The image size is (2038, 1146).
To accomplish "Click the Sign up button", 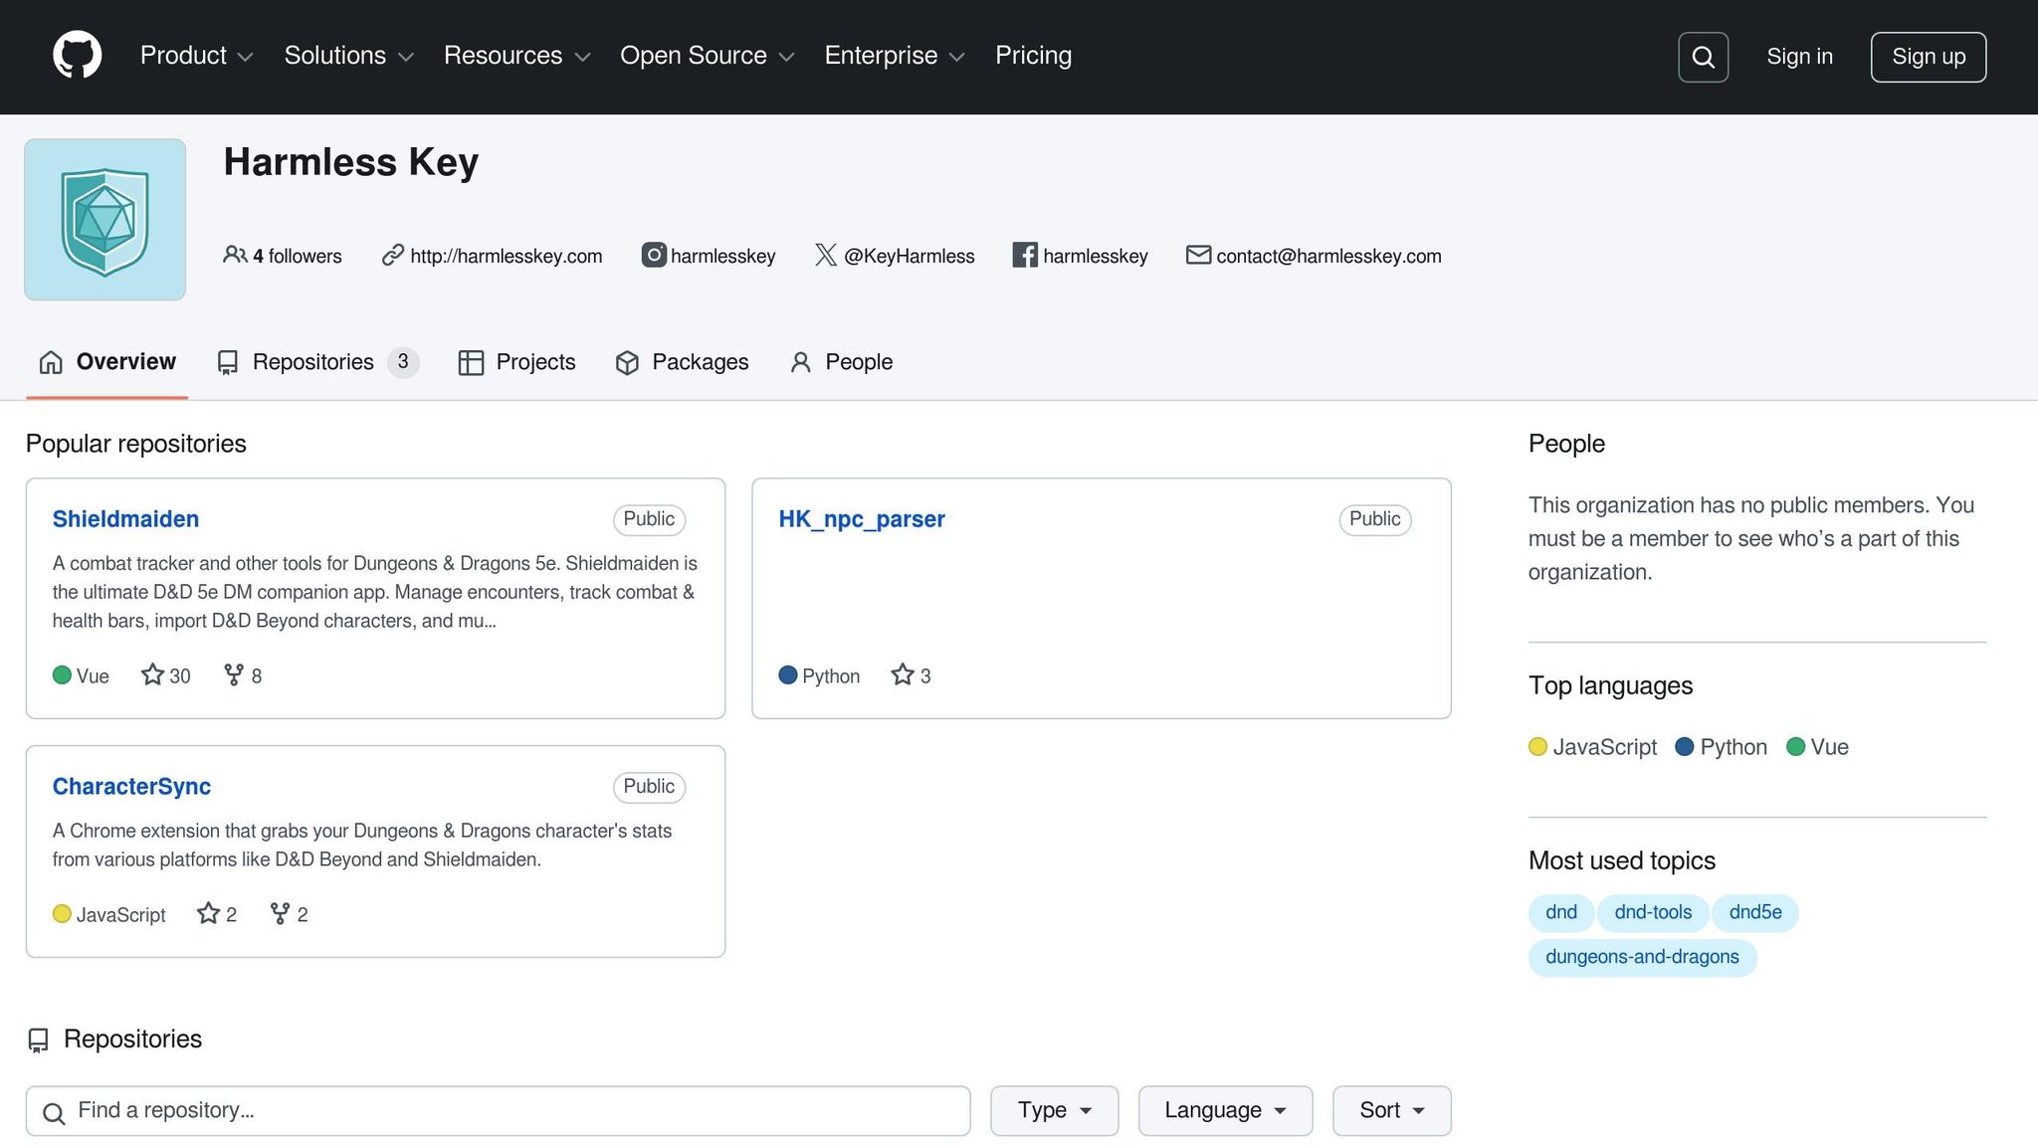I will [1928, 57].
